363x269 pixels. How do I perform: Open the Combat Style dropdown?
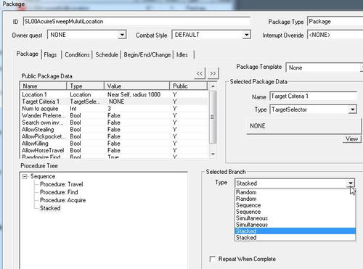point(246,35)
